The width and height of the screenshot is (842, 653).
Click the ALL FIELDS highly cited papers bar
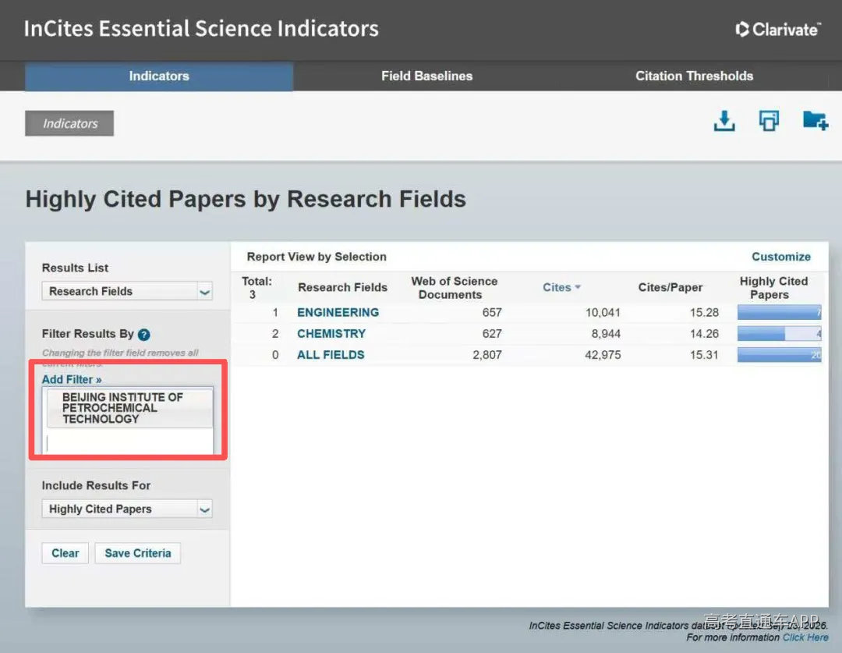click(x=779, y=355)
